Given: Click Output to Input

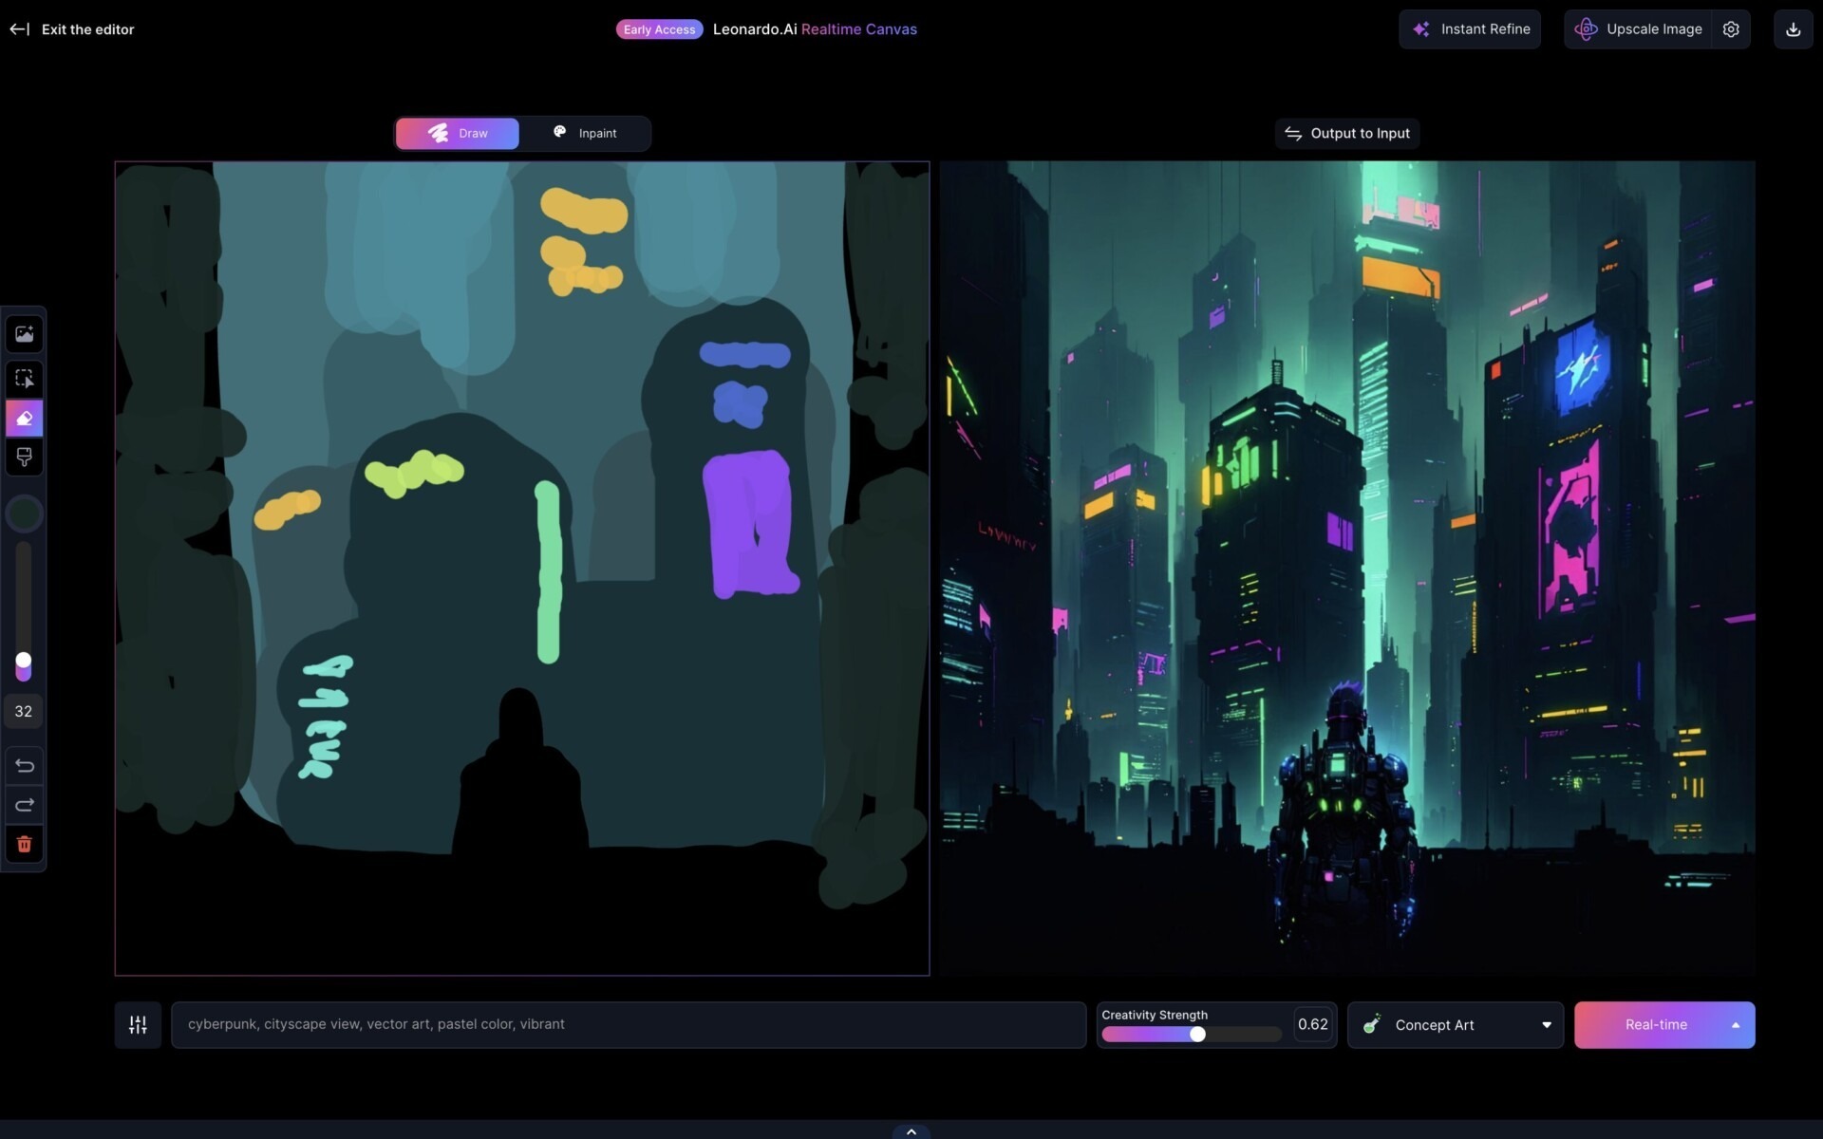Looking at the screenshot, I should tap(1346, 133).
